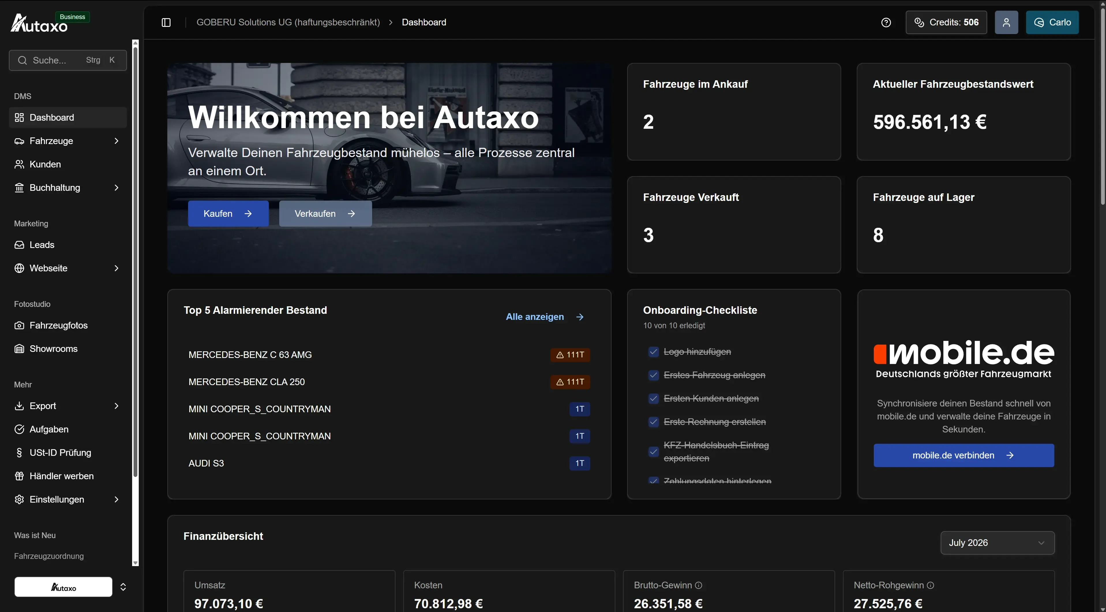The image size is (1106, 612).
Task: Click the Aufgaben check-circle icon
Action: click(19, 429)
